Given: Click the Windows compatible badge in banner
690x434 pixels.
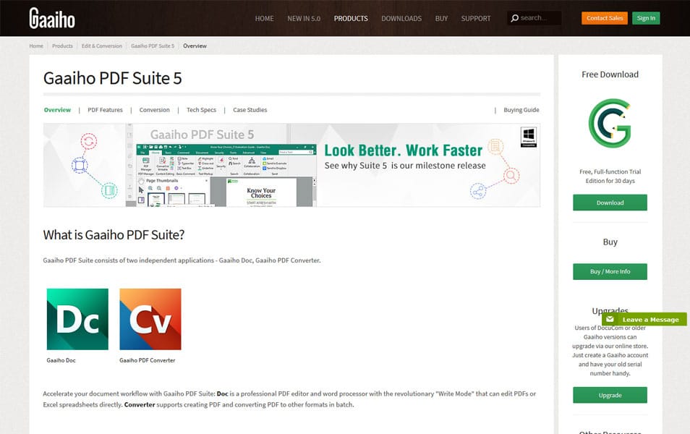Looking at the screenshot, I should (529, 137).
